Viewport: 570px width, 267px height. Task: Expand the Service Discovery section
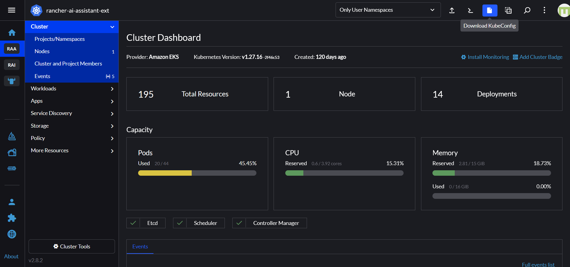click(72, 113)
